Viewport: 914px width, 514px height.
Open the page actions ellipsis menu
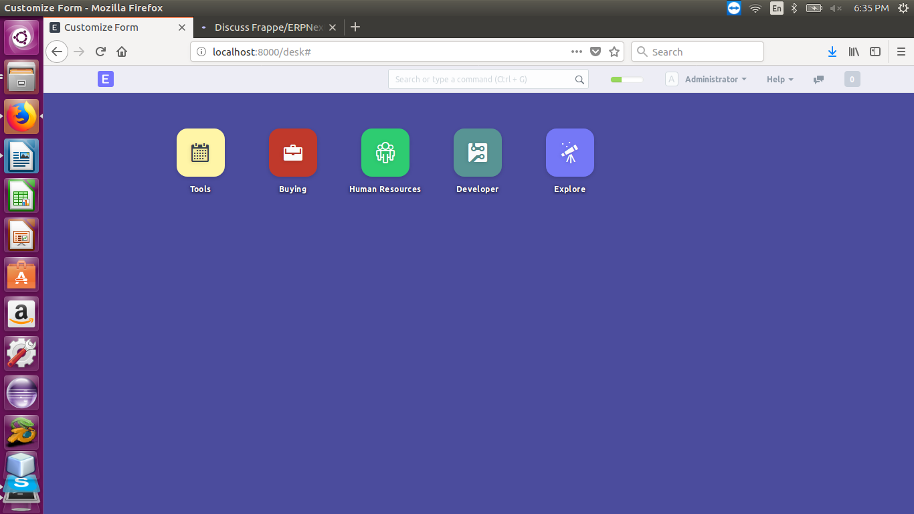click(576, 52)
